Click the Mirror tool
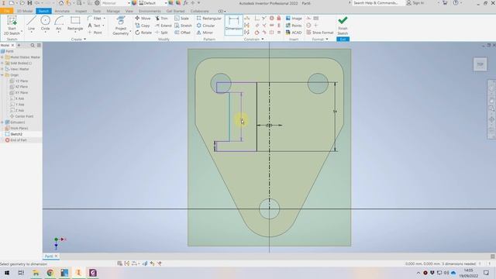496x279 pixels. (205, 33)
